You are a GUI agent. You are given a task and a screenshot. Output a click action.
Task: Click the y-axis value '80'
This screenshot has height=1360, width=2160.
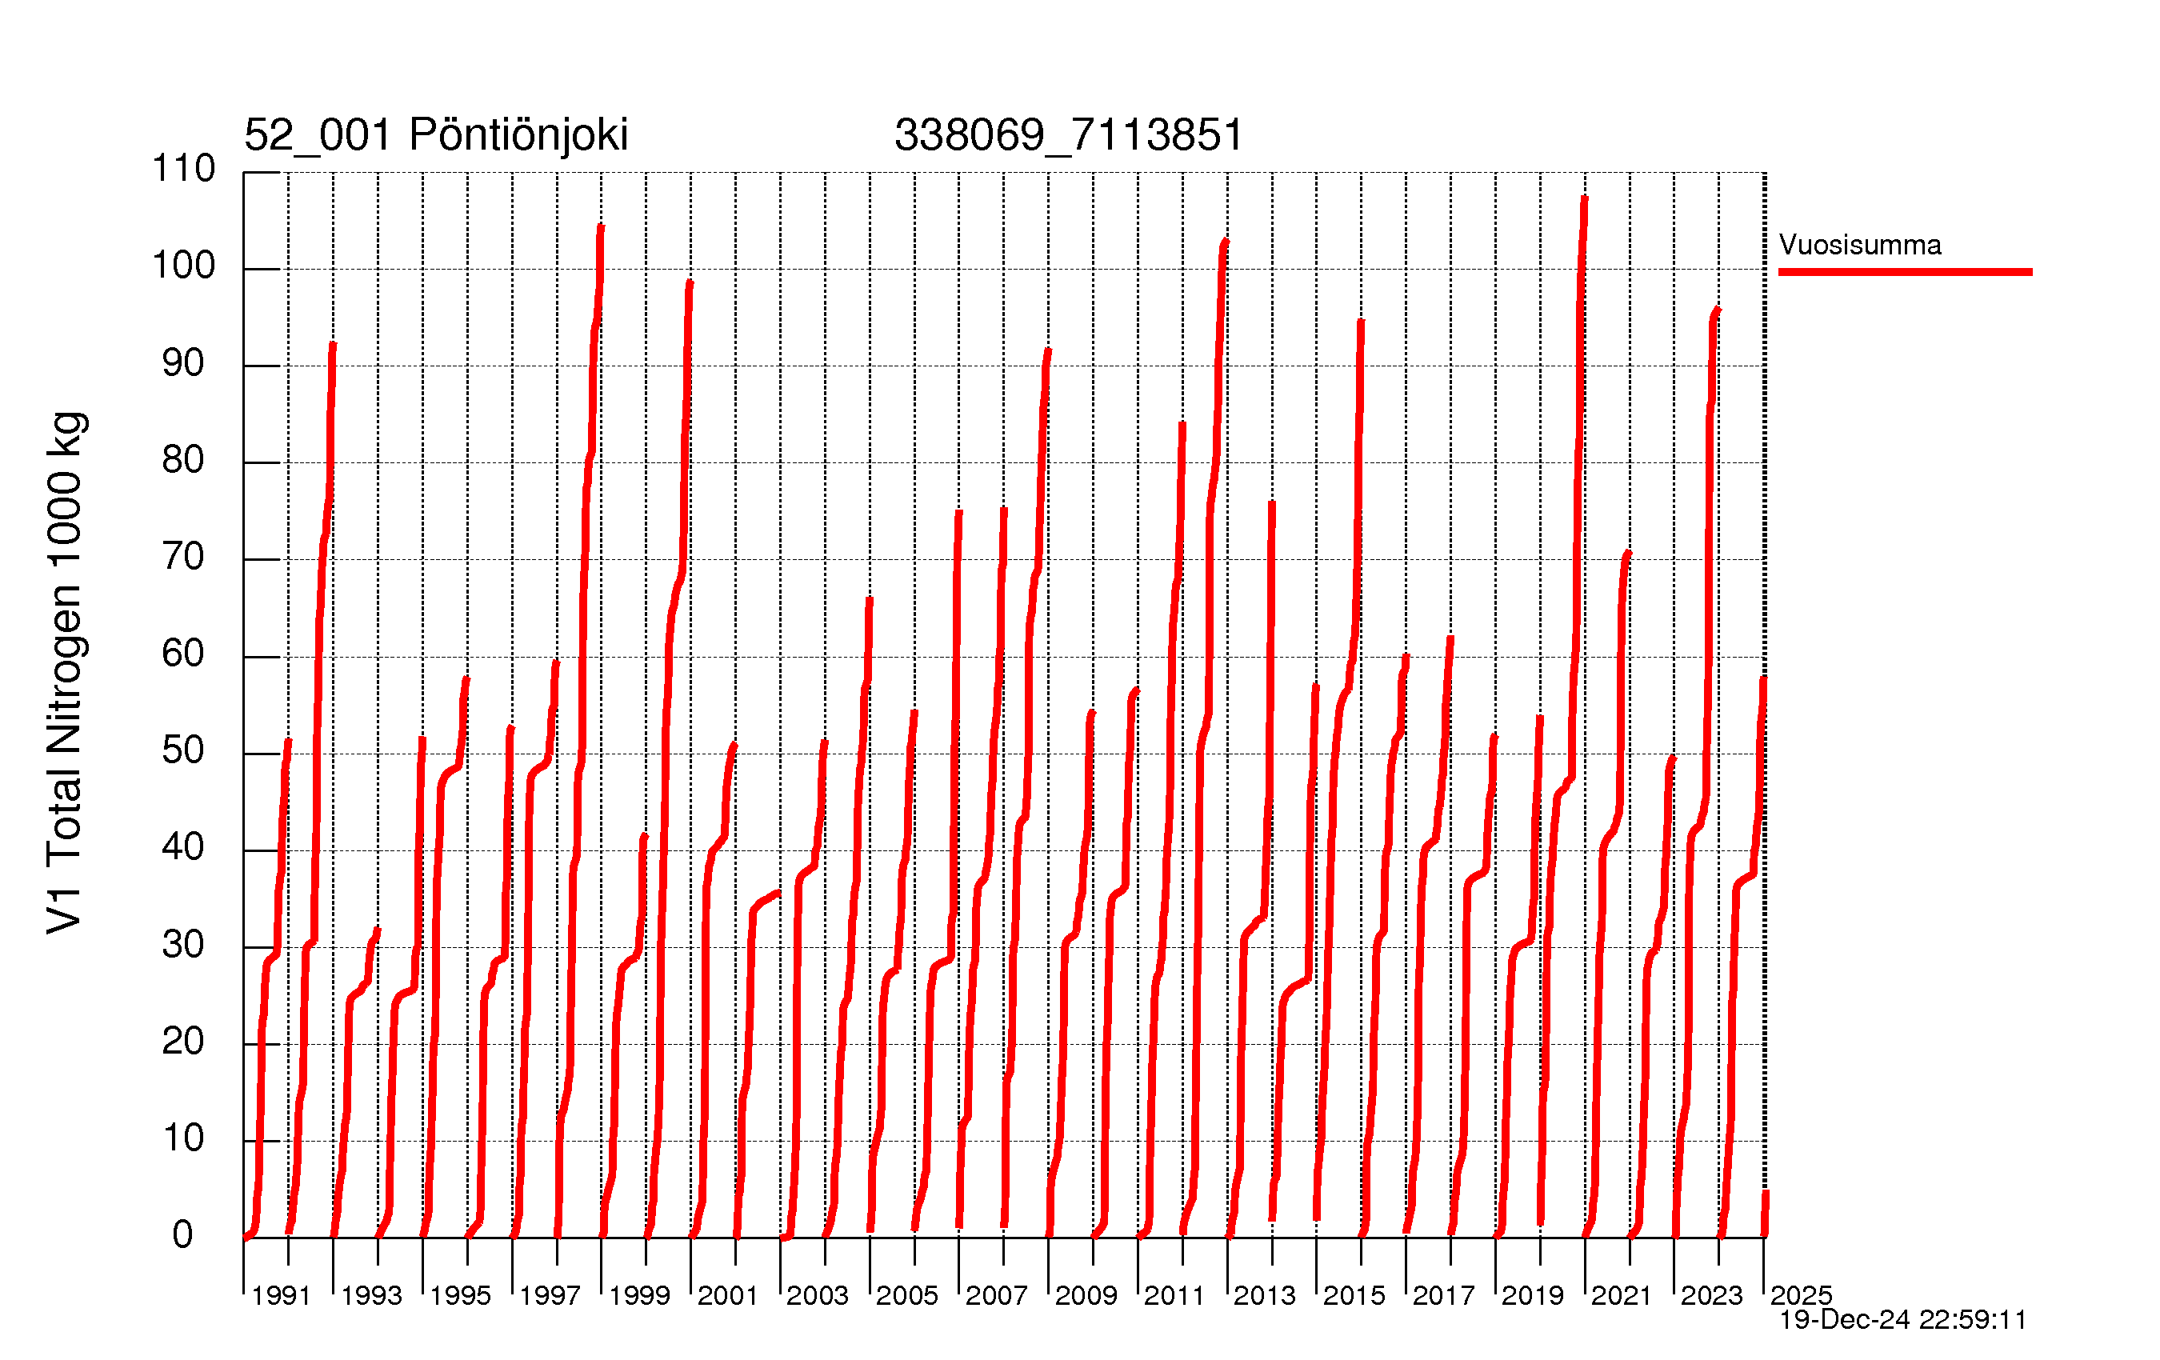coord(183,460)
